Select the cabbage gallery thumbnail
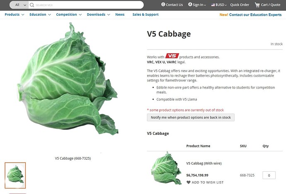The image size is (286, 194). click(15, 175)
